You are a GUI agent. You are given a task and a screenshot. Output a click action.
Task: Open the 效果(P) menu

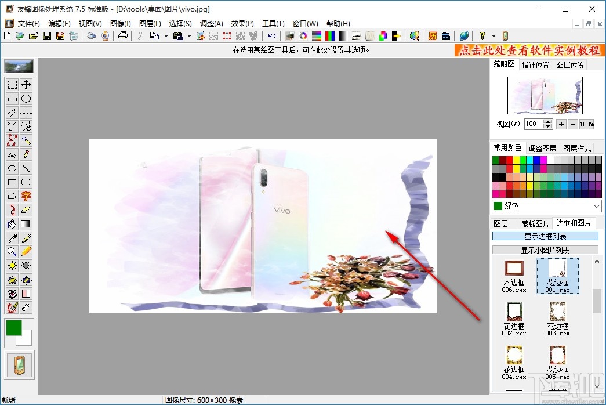242,24
